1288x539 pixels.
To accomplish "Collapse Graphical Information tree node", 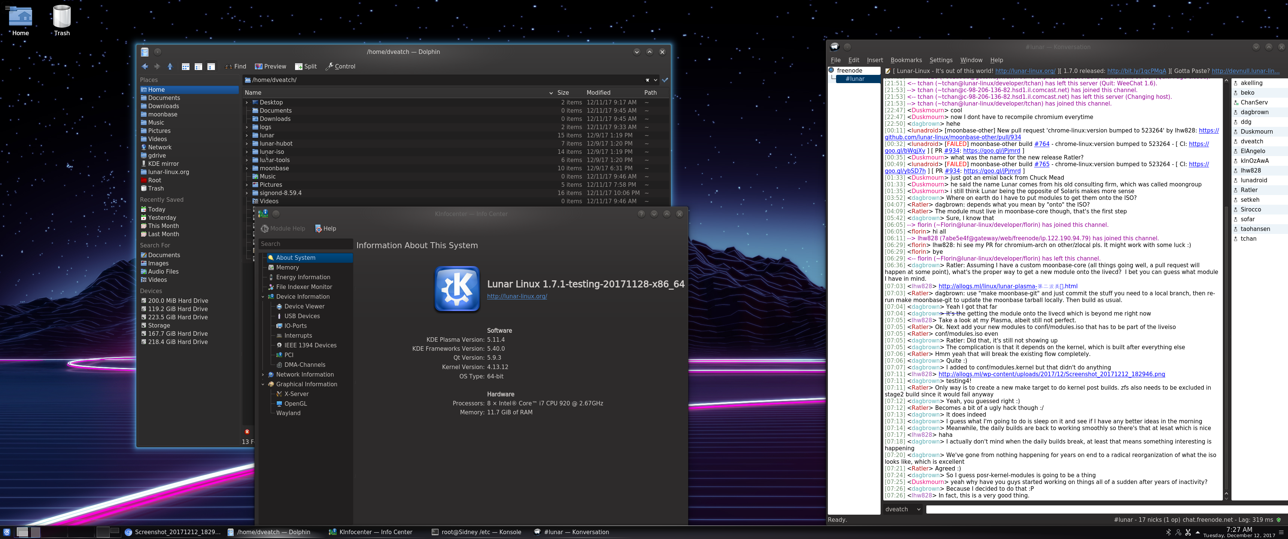I will pos(263,384).
